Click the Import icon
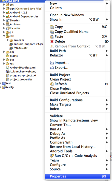Viewport: 112px width, 181px height. pos(52,63)
